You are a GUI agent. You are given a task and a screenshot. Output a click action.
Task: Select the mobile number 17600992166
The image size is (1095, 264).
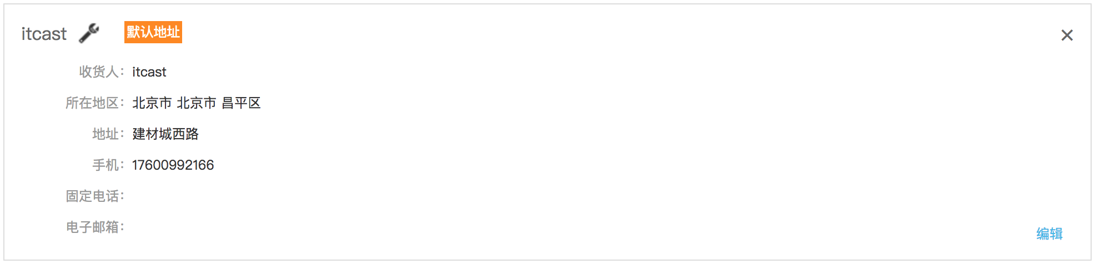[173, 165]
